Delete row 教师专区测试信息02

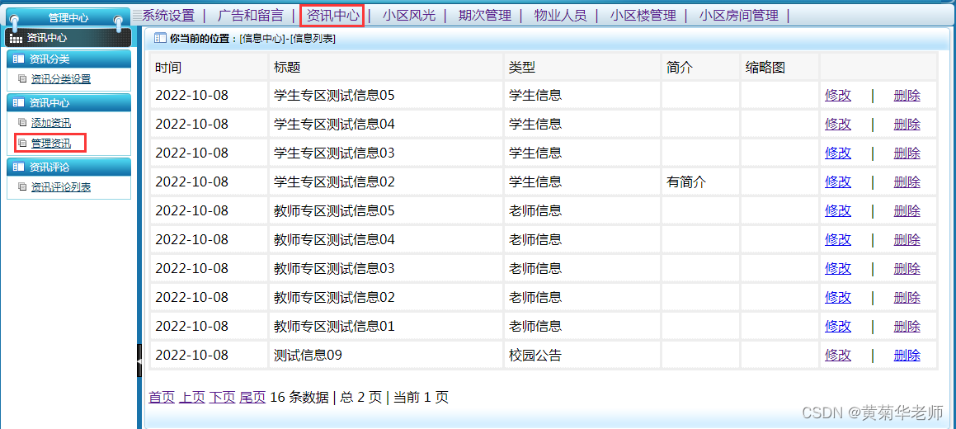pyautogui.click(x=907, y=297)
